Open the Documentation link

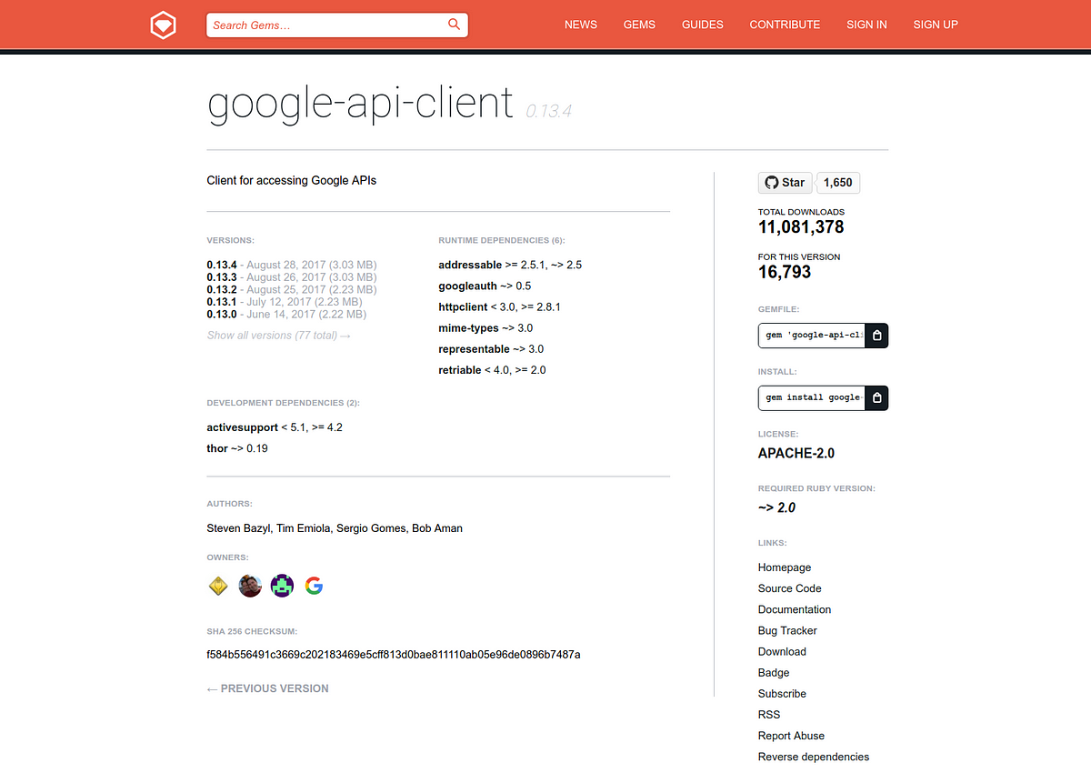(795, 609)
